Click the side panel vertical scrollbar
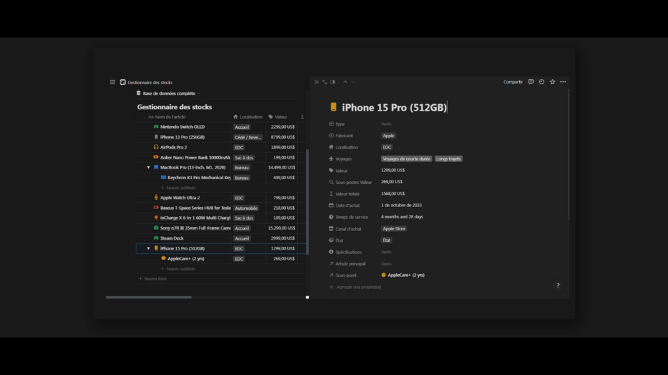 coord(569,155)
